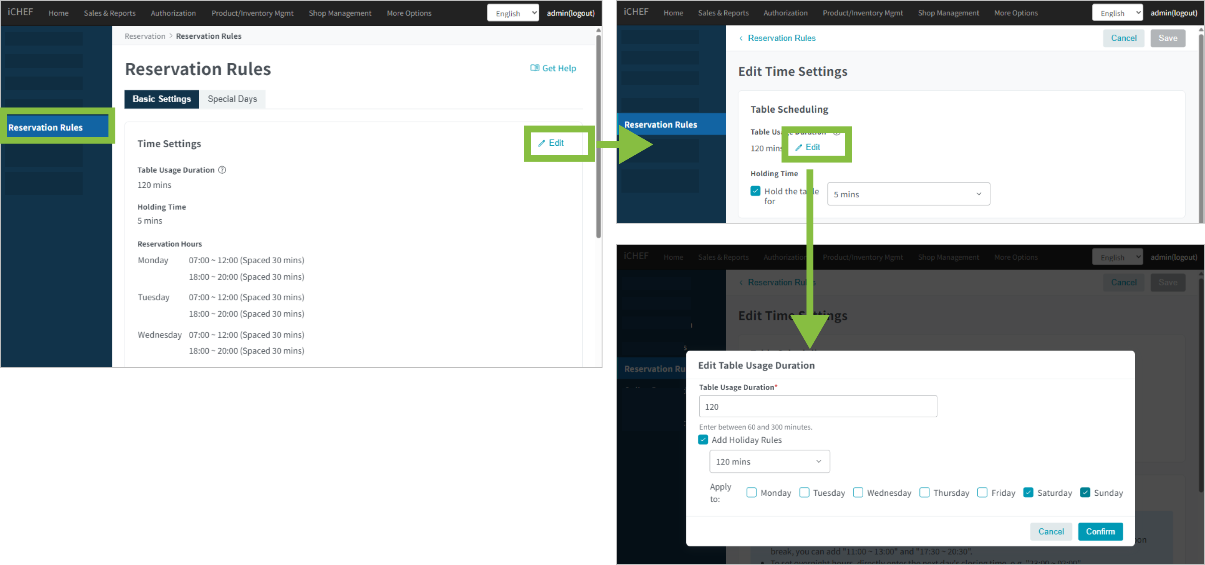This screenshot has height=565, width=1205.
Task: Expand the 120 mins holiday duration dropdown
Action: 769,462
